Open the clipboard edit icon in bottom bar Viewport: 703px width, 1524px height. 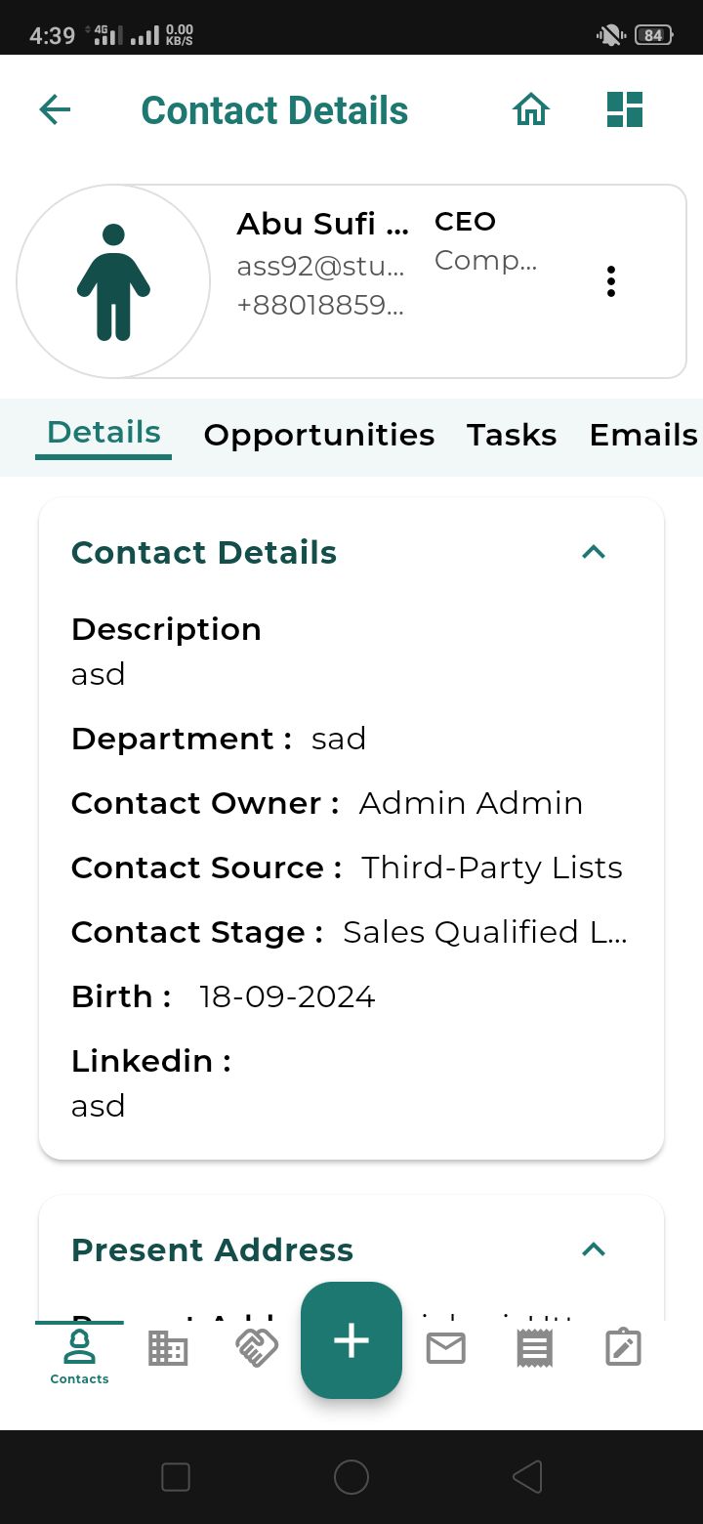[x=623, y=1348]
